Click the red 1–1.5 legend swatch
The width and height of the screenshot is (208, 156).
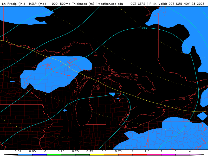click(x=140, y=155)
